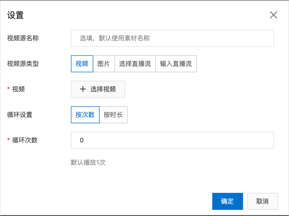Click the X to close the 设置 dialog

[x=273, y=15]
